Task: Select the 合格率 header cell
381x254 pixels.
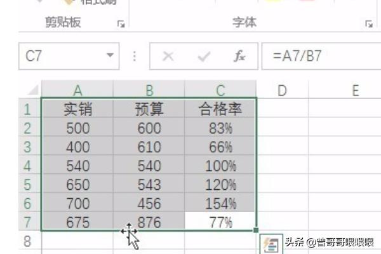Action: [220, 110]
